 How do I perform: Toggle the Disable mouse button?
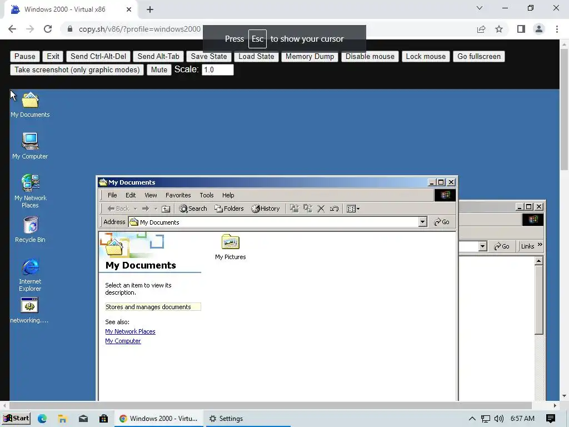[370, 56]
